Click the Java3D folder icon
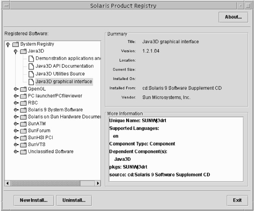254x211 pixels. click(23, 51)
